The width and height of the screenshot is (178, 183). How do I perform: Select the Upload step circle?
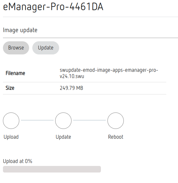point(11,121)
